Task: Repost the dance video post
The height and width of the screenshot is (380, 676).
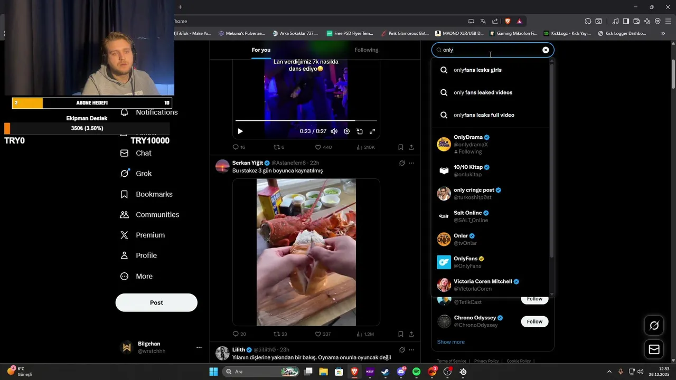Action: (x=279, y=147)
